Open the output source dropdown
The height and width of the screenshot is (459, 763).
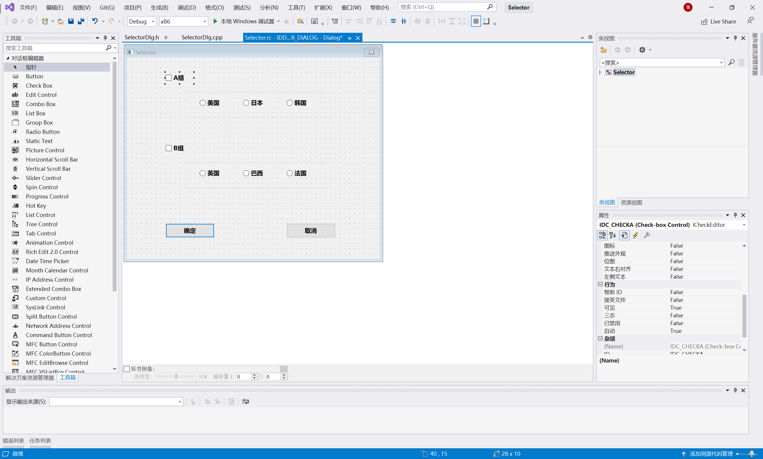tap(179, 401)
